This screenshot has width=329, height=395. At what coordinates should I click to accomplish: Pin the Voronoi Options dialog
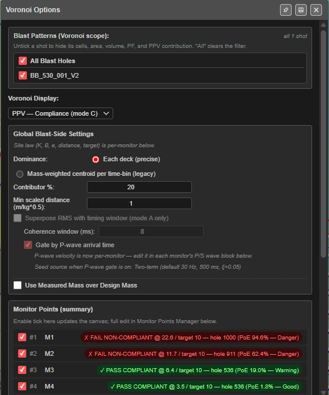[x=286, y=10]
